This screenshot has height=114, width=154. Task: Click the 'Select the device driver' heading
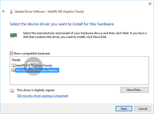pyautogui.click(x=62, y=24)
